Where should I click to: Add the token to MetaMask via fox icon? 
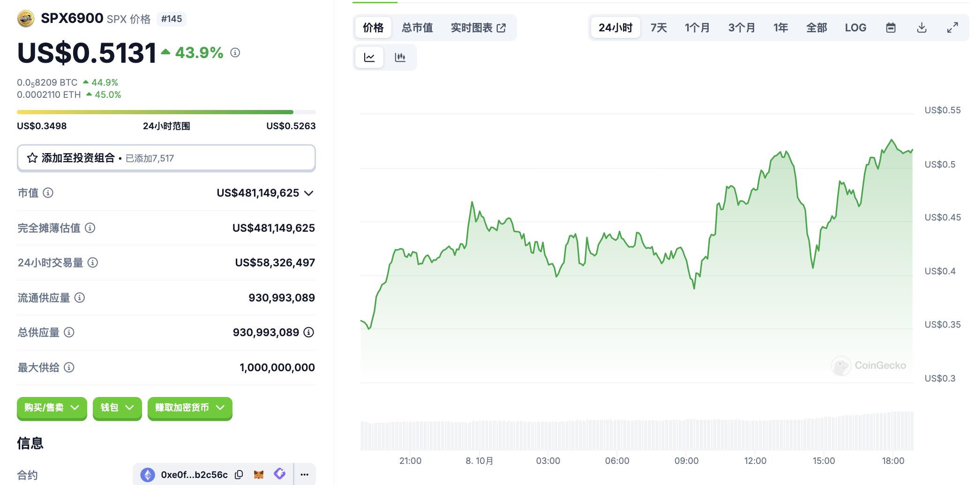point(259,475)
